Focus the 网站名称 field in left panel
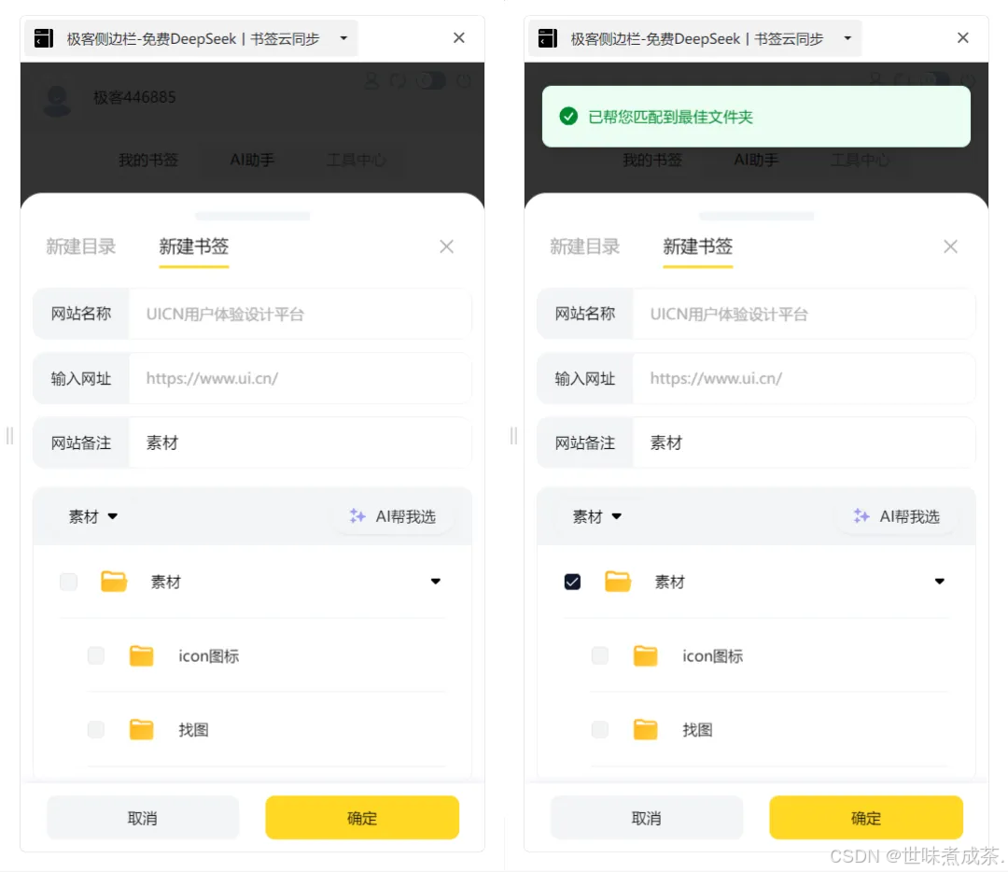Screen dimensions: 1008x872 [x=301, y=314]
